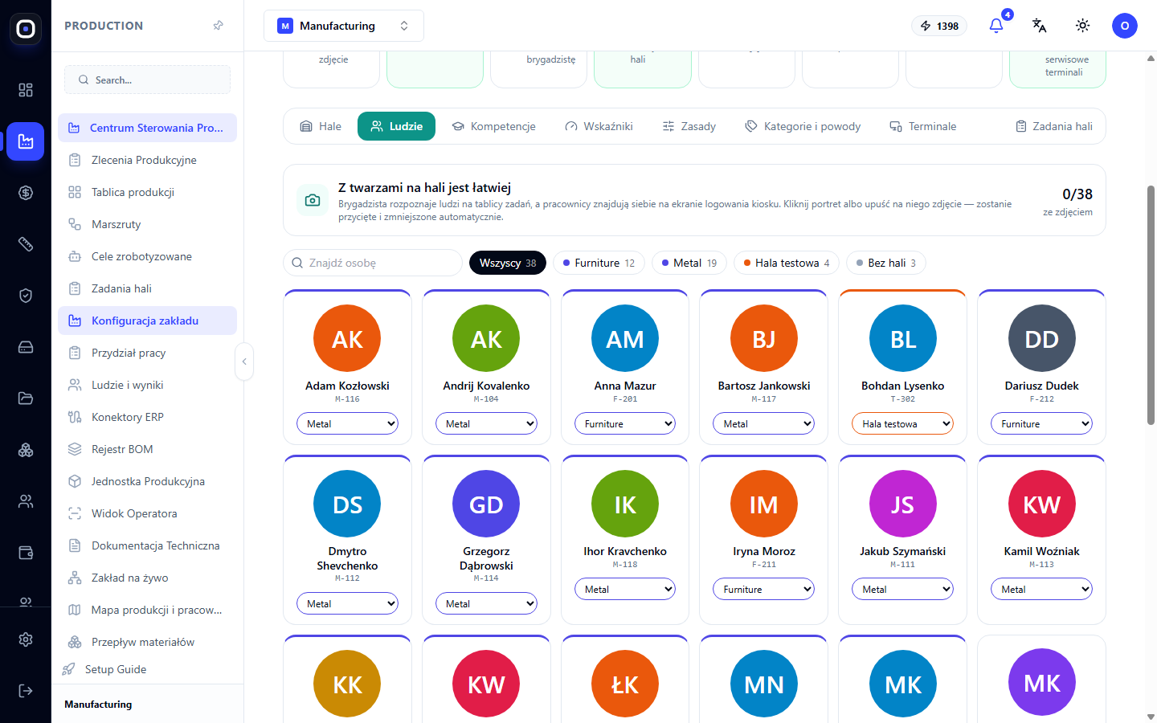Open hall dropdown for Bohdan Lysenko

click(x=902, y=423)
